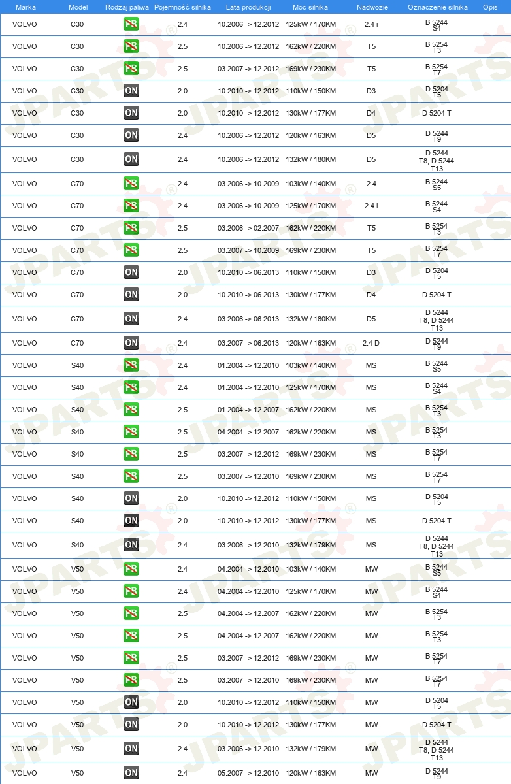The image size is (511, 784).
Task: Click the 'D 5204 T' engine code in V50 row
Action: click(x=437, y=725)
